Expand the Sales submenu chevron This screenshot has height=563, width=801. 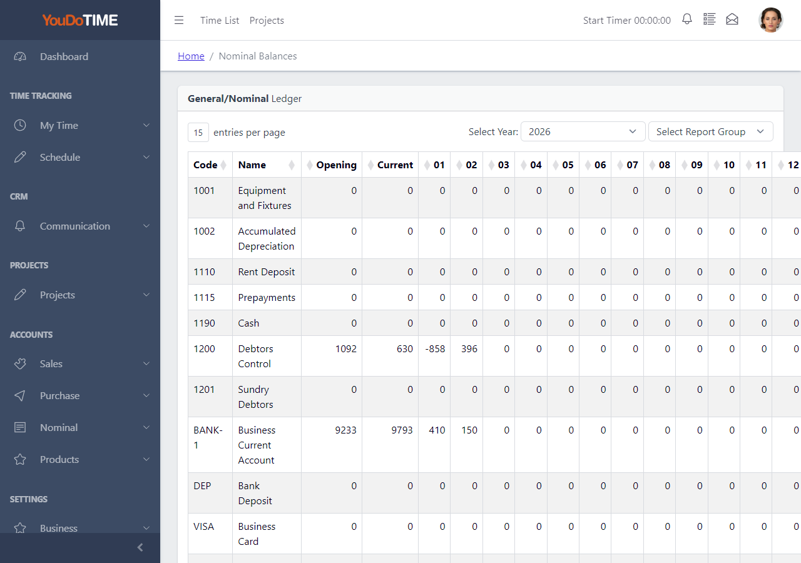pos(146,363)
